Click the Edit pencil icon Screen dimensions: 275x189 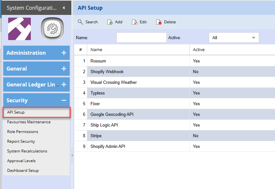click(x=135, y=22)
